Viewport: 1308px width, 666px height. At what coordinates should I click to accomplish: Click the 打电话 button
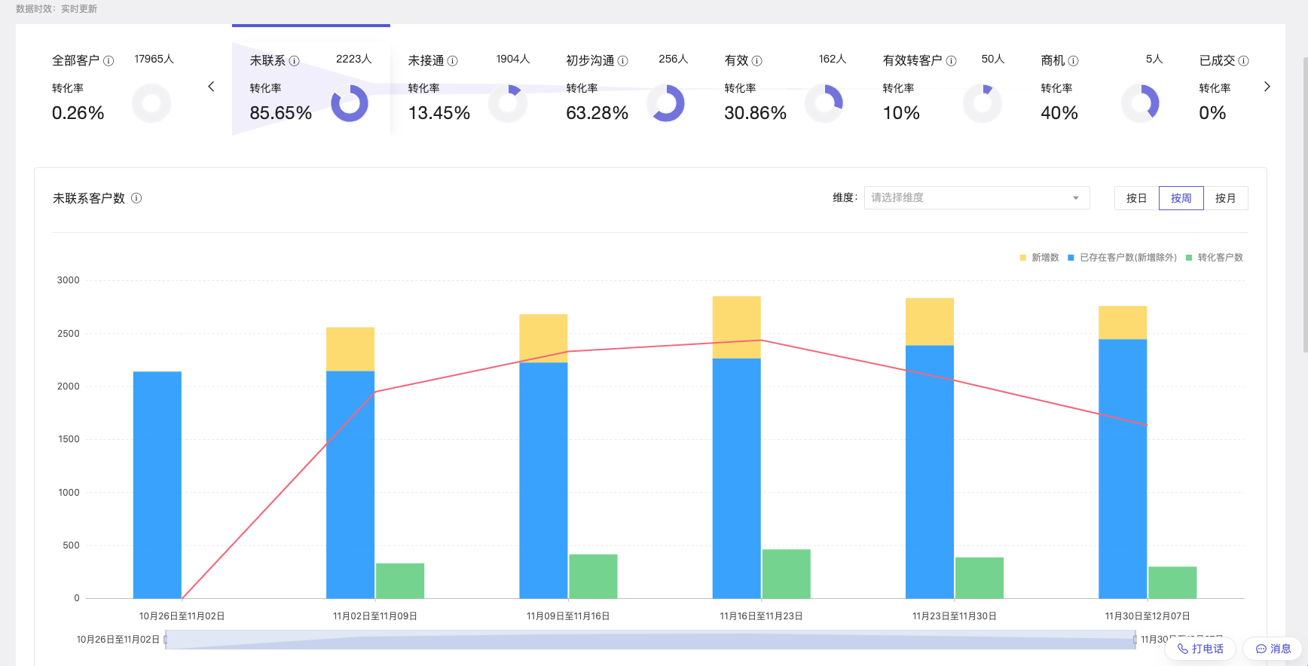(x=1200, y=649)
